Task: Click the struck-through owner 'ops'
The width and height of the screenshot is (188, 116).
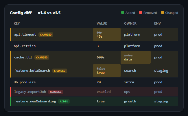Action: coord(127,92)
